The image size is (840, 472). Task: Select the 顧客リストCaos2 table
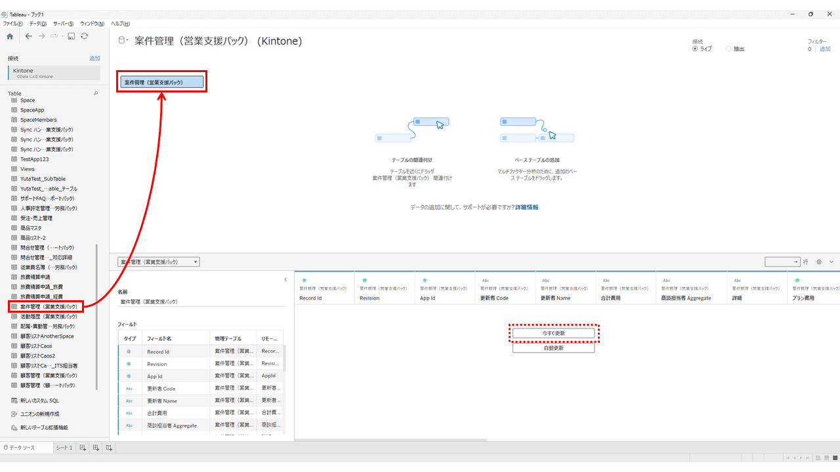(x=37, y=356)
